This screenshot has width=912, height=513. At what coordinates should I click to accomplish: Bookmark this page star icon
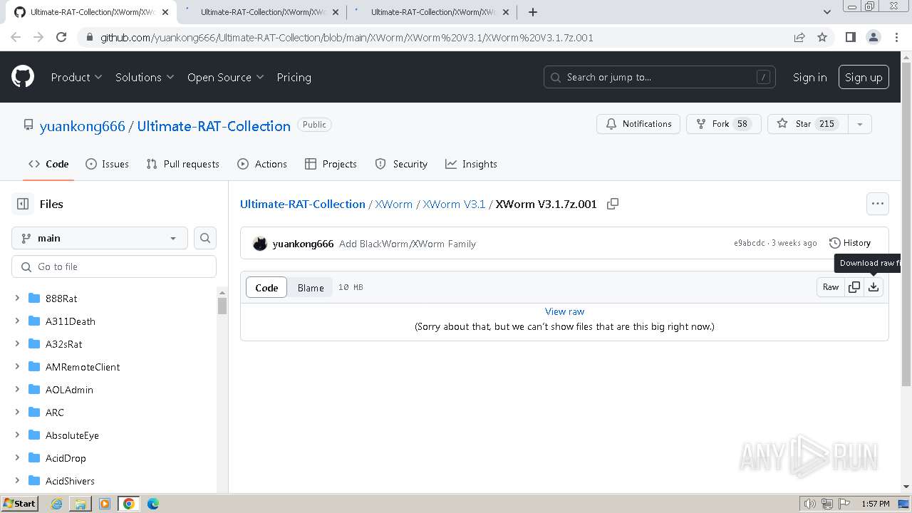pos(822,38)
